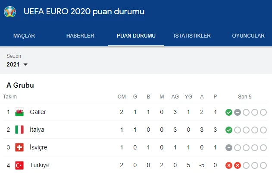
Task: Click Galler's green win checkmark icon
Action: click(229, 112)
